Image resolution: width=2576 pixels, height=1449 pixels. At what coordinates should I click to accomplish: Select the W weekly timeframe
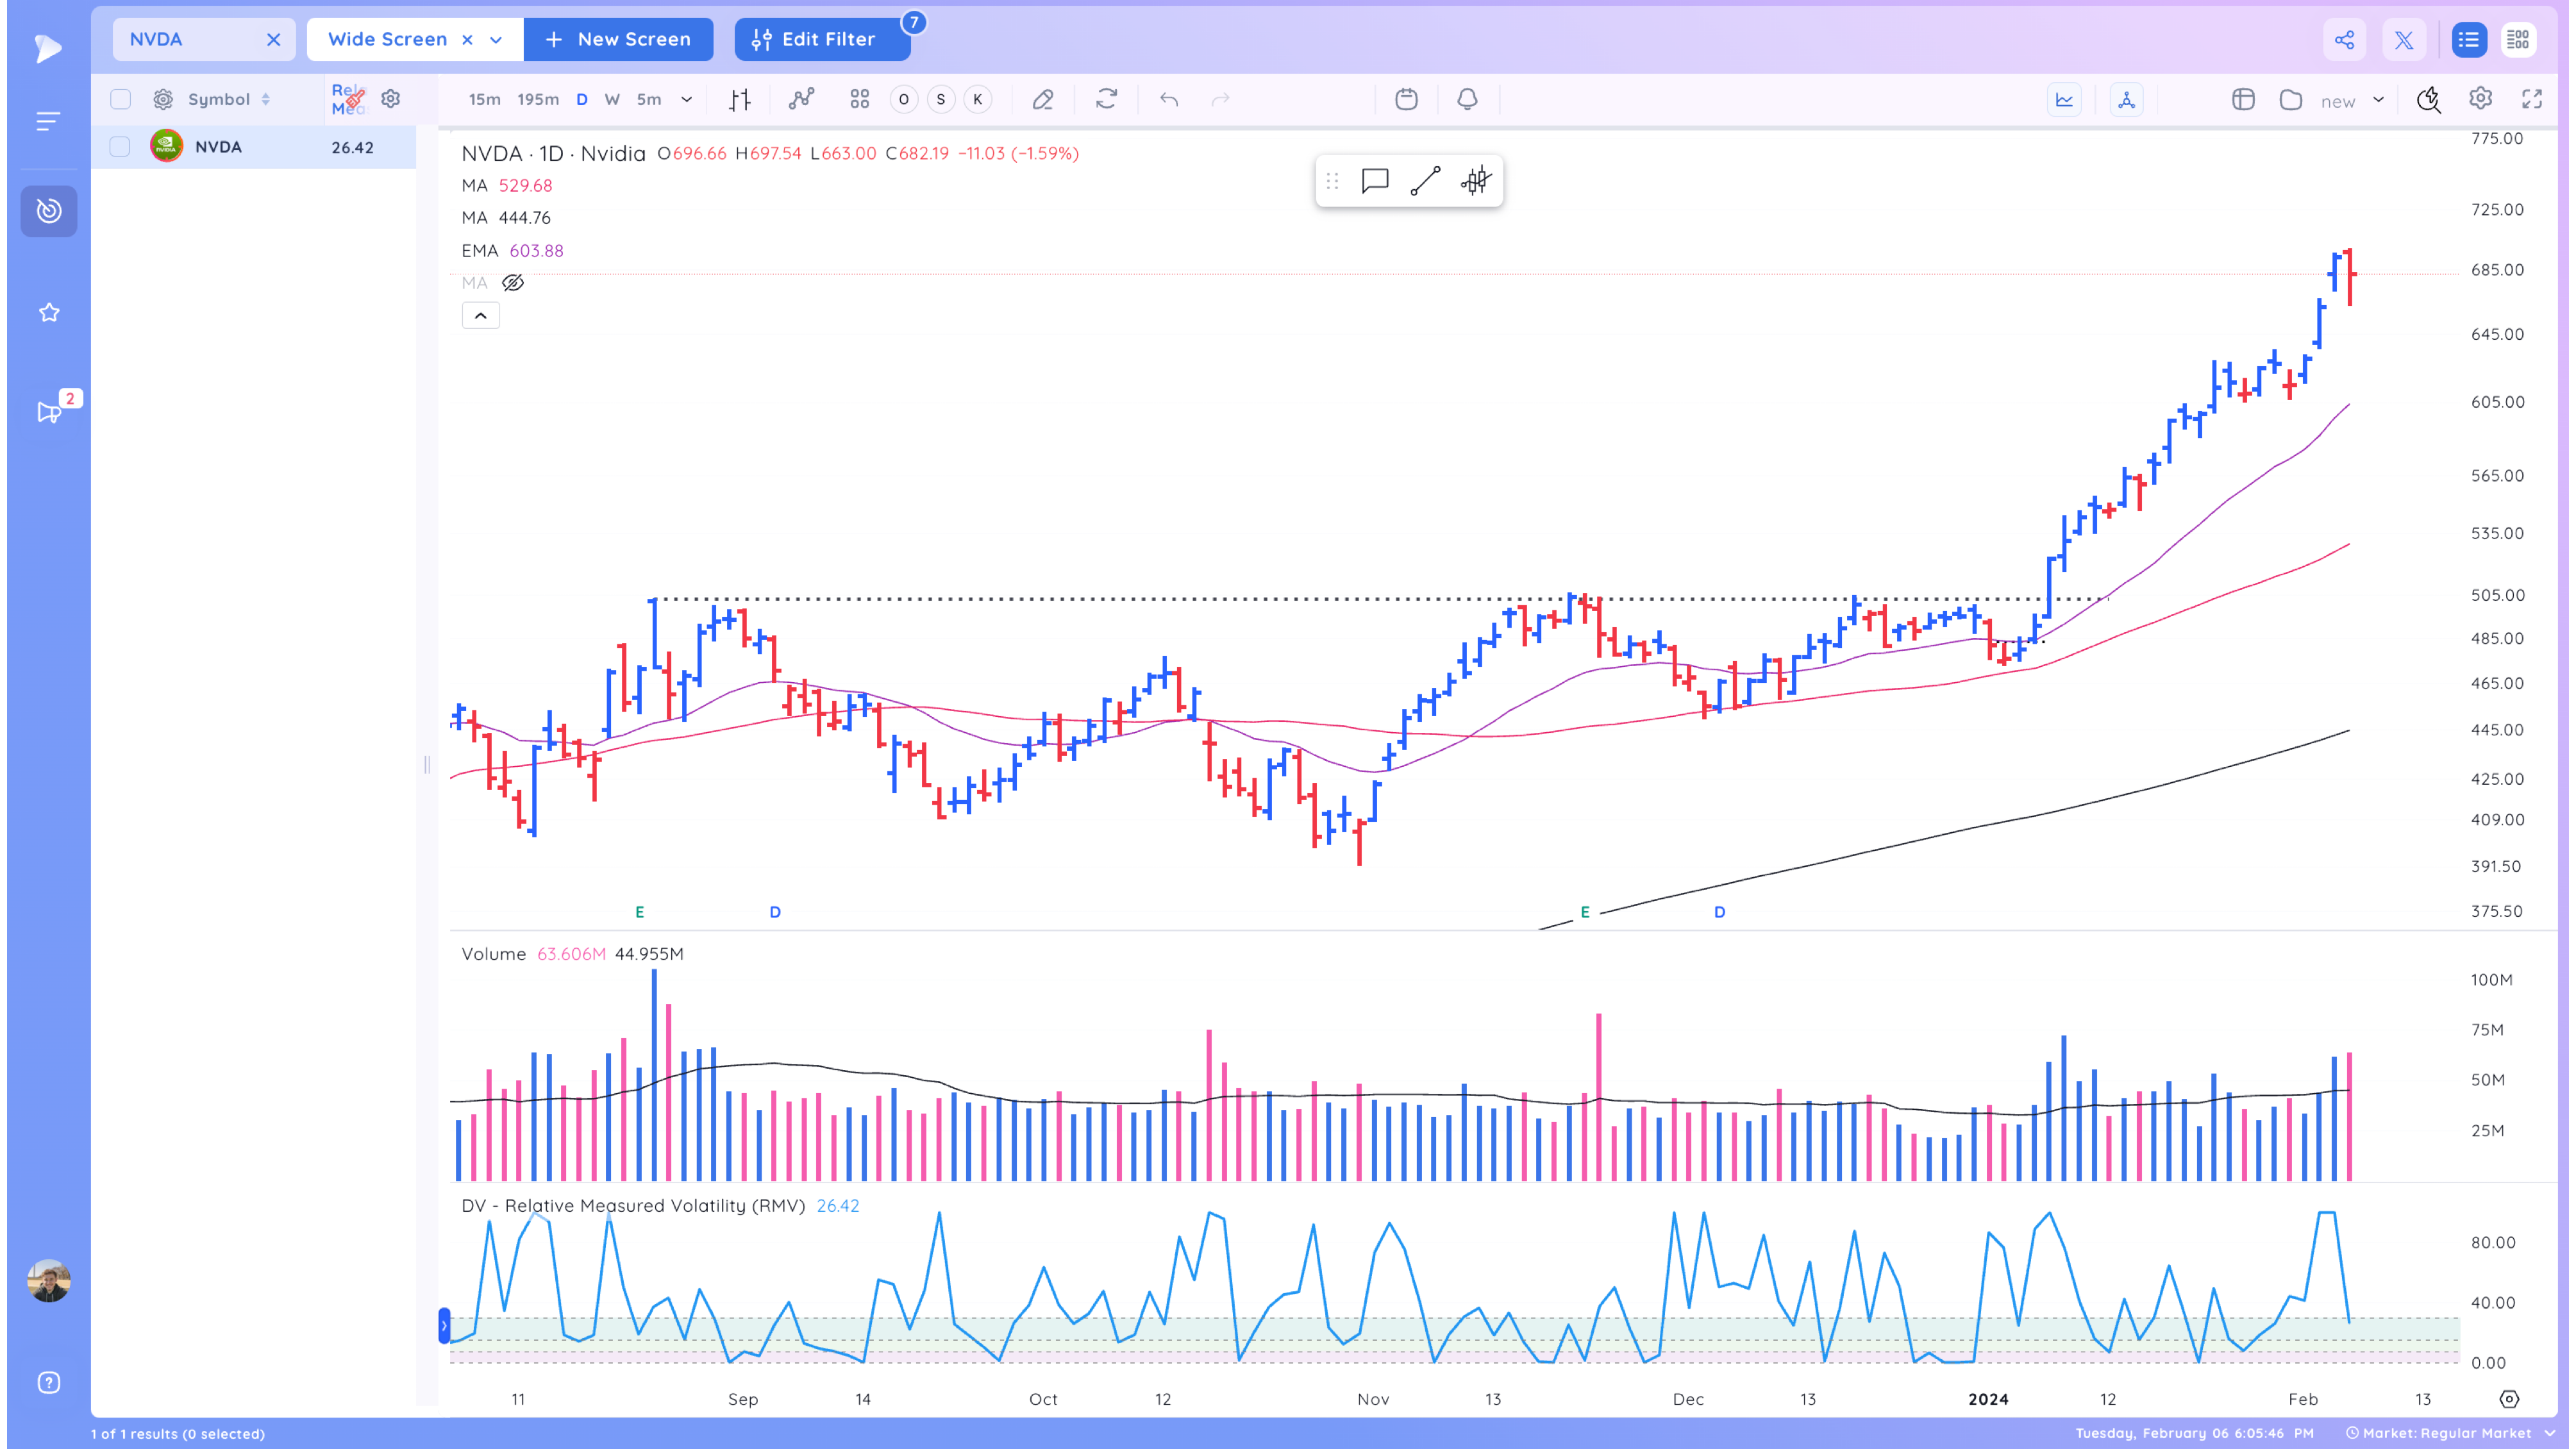point(613,99)
